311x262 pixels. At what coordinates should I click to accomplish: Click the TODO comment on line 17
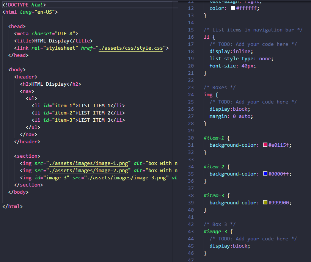(253, 44)
